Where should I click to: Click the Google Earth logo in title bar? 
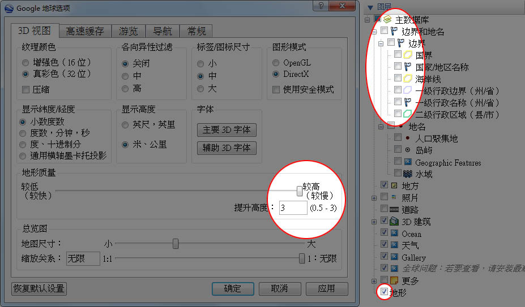[x=9, y=8]
